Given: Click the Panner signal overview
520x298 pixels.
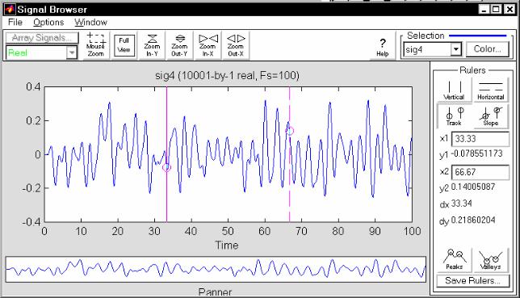Looking at the screenshot, I should pos(216,269).
